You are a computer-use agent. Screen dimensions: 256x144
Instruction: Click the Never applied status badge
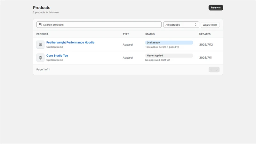click(x=169, y=56)
